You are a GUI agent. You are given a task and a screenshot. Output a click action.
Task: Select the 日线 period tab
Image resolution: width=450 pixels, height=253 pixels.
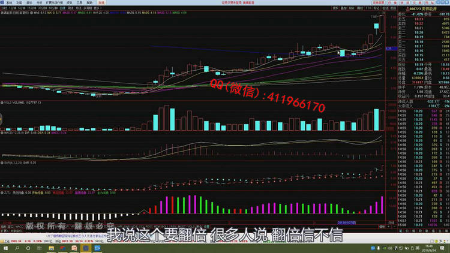tap(62, 8)
